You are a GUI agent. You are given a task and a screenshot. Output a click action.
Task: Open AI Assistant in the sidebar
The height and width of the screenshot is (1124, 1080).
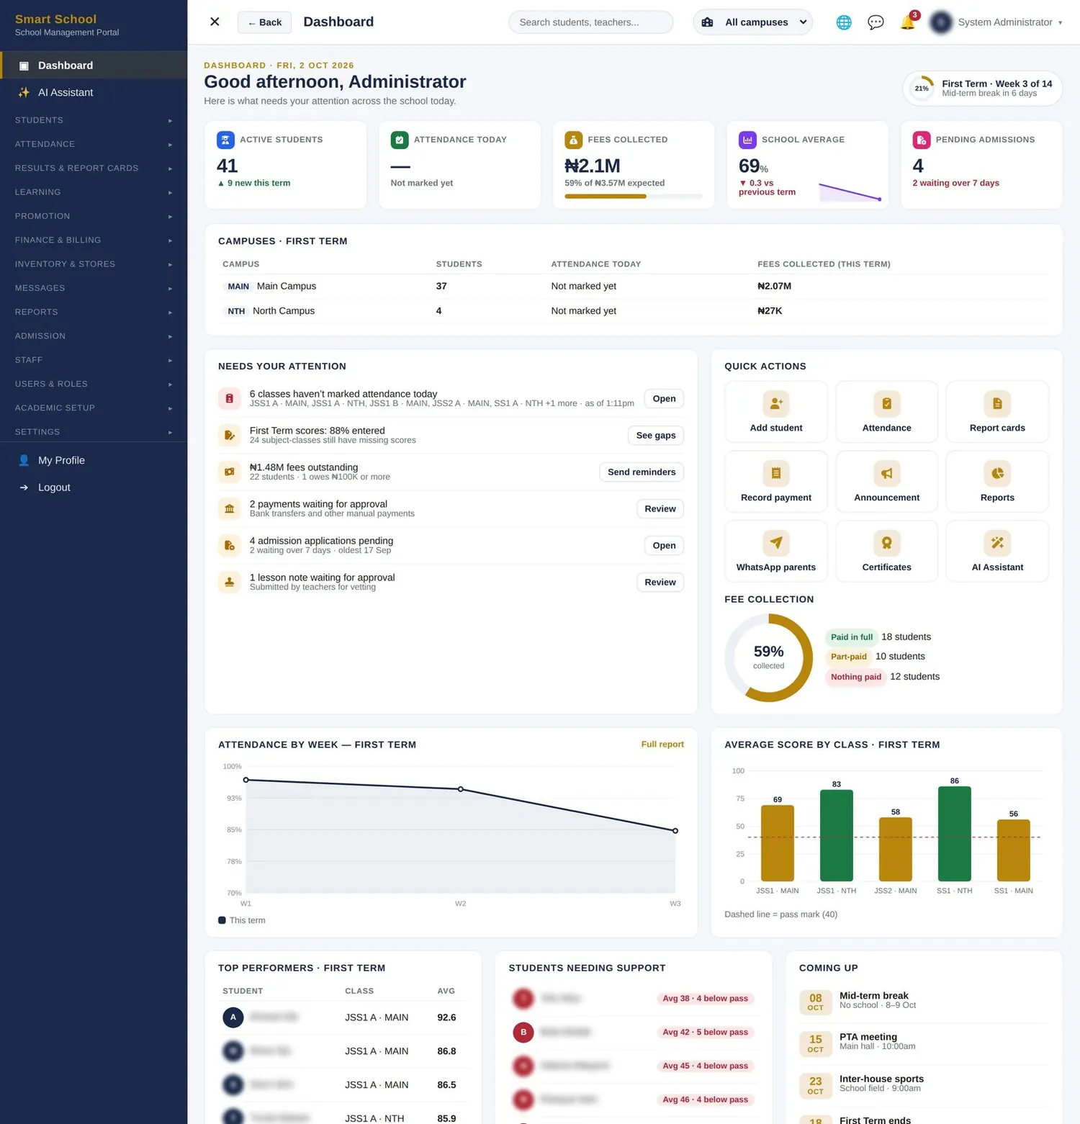point(94,93)
